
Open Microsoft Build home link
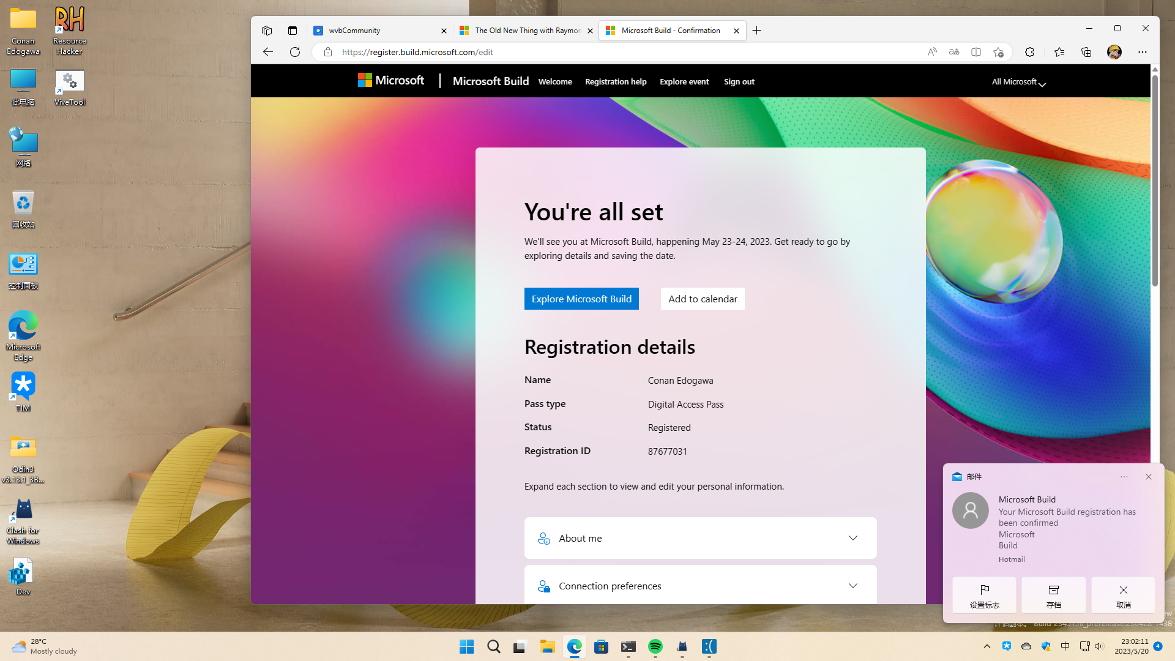[491, 81]
